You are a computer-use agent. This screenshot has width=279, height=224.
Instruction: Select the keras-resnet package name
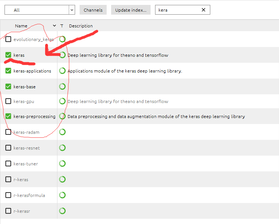27,148
